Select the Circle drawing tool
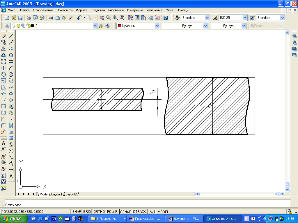Viewport: 298px width, 223px height. (11, 74)
